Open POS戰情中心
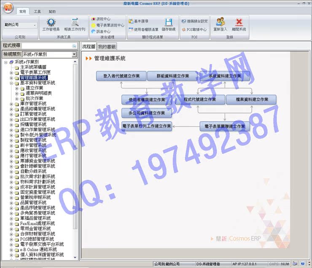 coord(194,29)
